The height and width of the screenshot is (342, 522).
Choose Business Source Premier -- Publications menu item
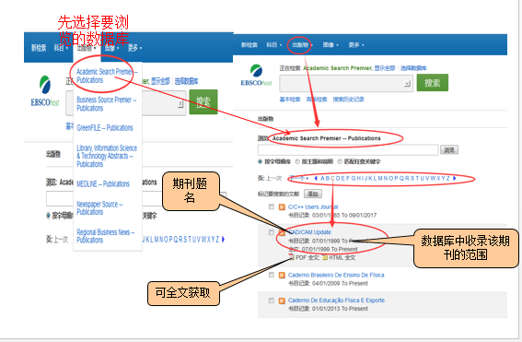tap(106, 104)
